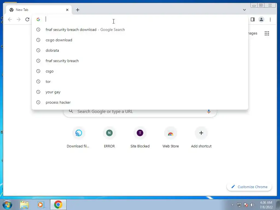Open the side panel icon
280x210 pixels.
(x=252, y=19)
